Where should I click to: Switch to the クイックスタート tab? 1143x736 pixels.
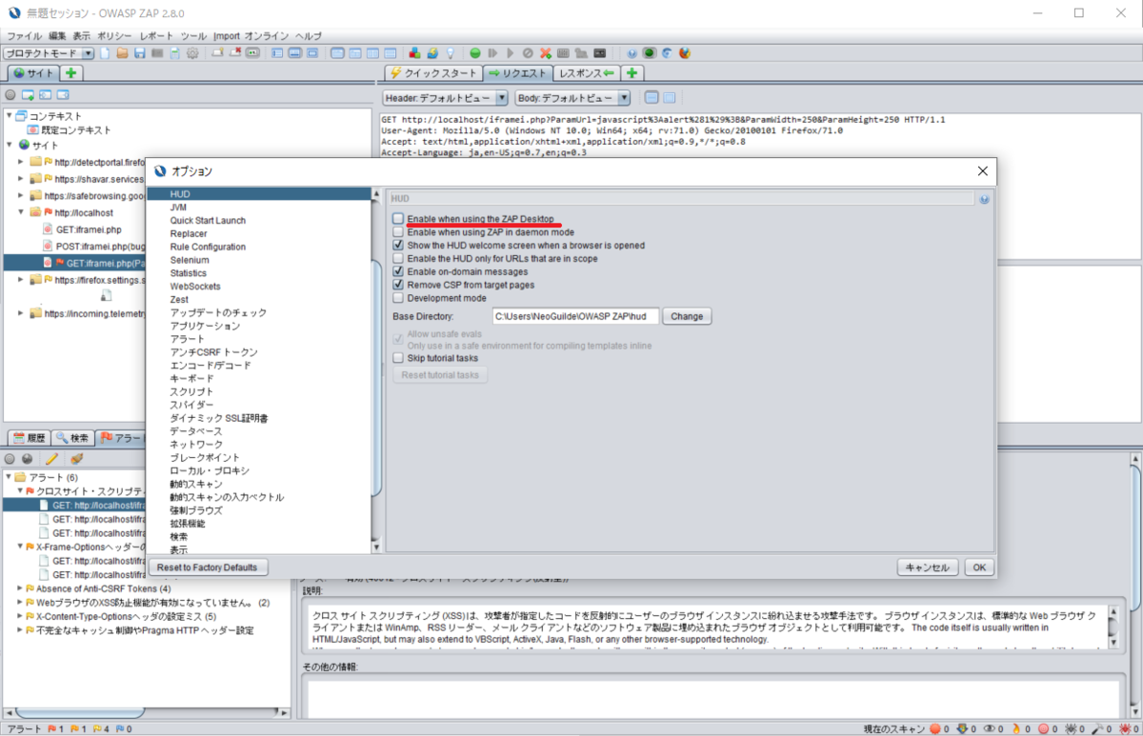tap(433, 73)
